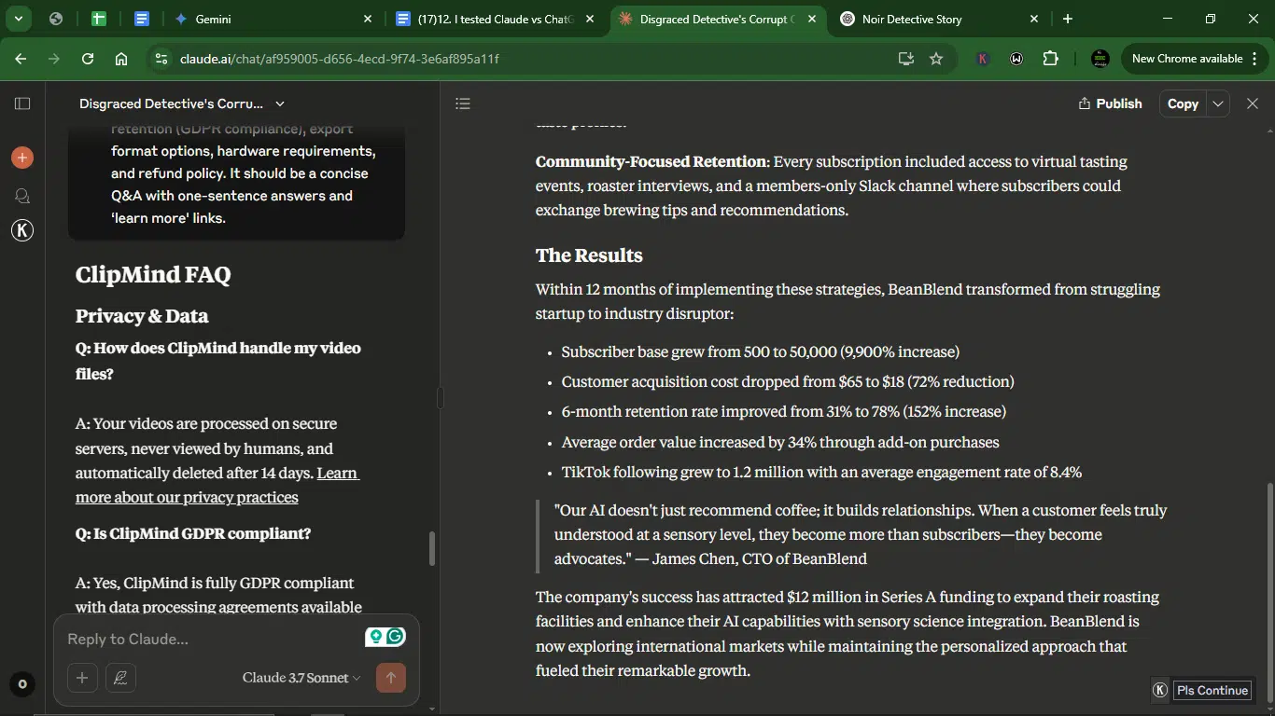Screen dimensions: 1275x716
Task: Open the Claude 3.7 Sonnet model selector
Action: 301,678
